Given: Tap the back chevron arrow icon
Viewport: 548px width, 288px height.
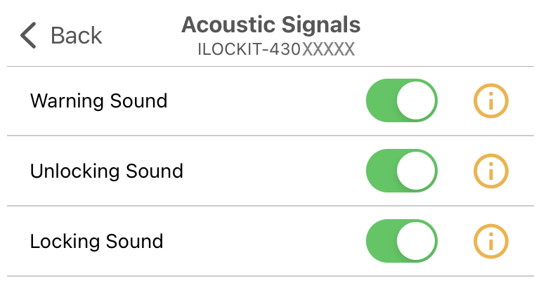Looking at the screenshot, I should [28, 35].
